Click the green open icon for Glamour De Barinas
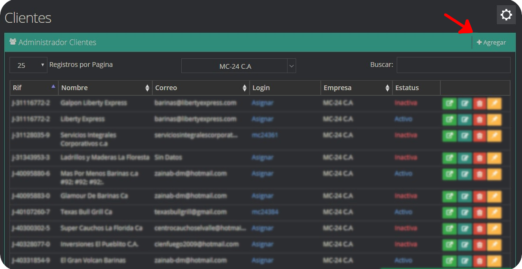This screenshot has width=522, height=269. [x=449, y=196]
